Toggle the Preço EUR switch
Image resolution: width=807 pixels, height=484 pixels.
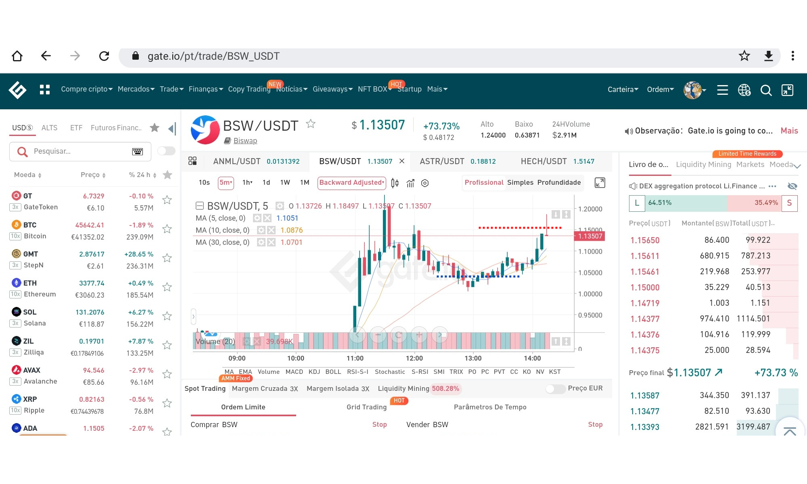(x=555, y=389)
